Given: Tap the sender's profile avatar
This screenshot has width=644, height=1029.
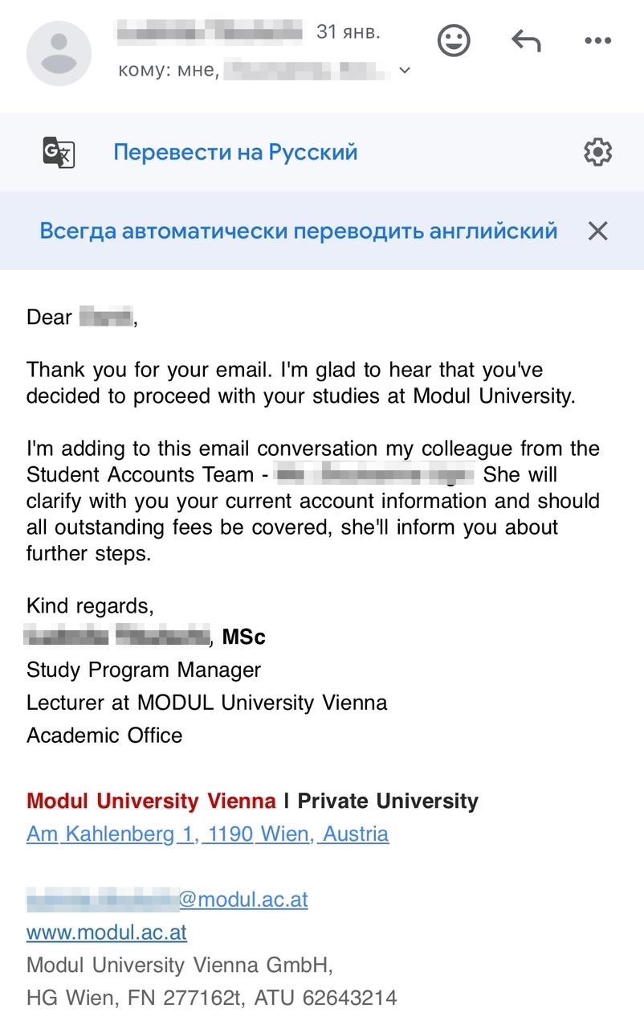Looking at the screenshot, I should (x=59, y=53).
